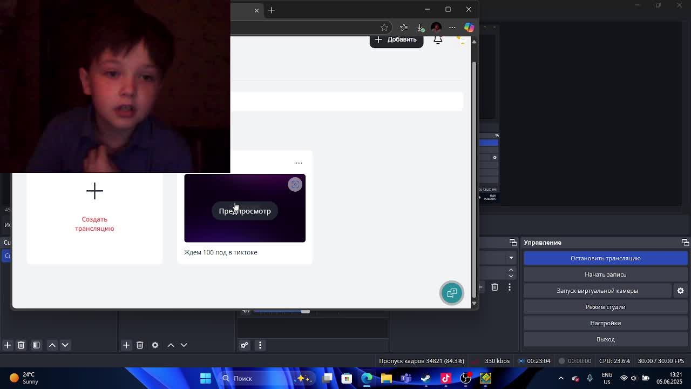Add a new scene in OBS scenes panel
The width and height of the screenshot is (691, 389).
8,345
